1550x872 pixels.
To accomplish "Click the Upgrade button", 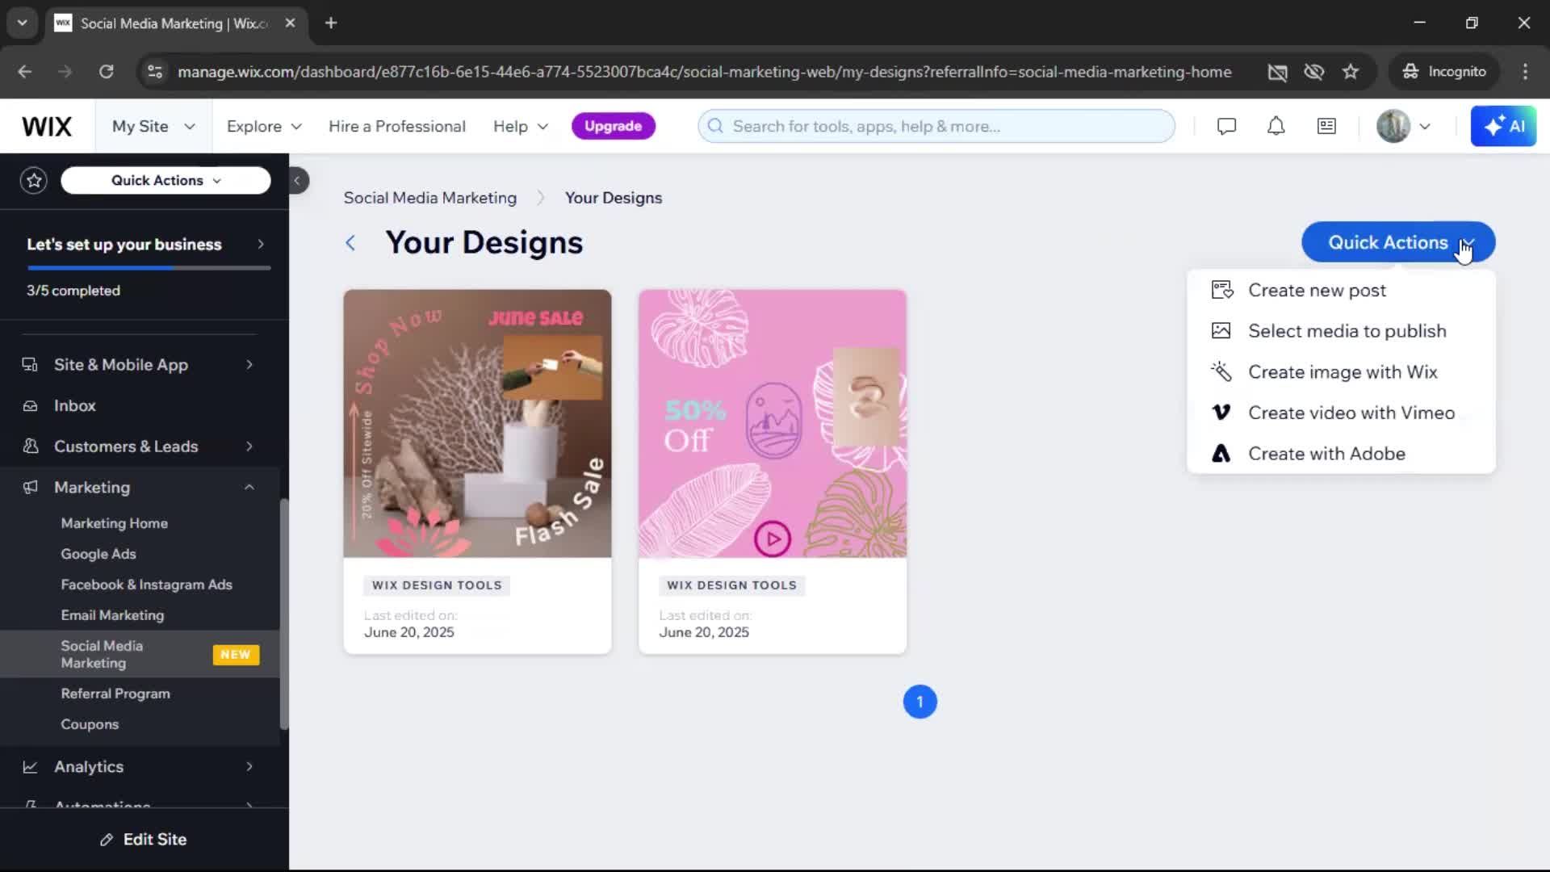I will point(613,127).
